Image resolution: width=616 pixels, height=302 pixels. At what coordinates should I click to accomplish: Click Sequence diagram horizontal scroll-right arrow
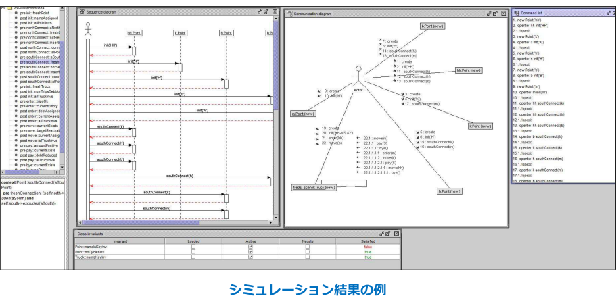[x=270, y=222]
